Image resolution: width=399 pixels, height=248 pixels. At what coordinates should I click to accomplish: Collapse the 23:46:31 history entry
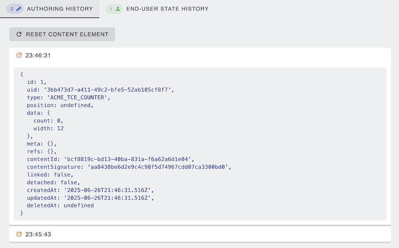coord(200,55)
